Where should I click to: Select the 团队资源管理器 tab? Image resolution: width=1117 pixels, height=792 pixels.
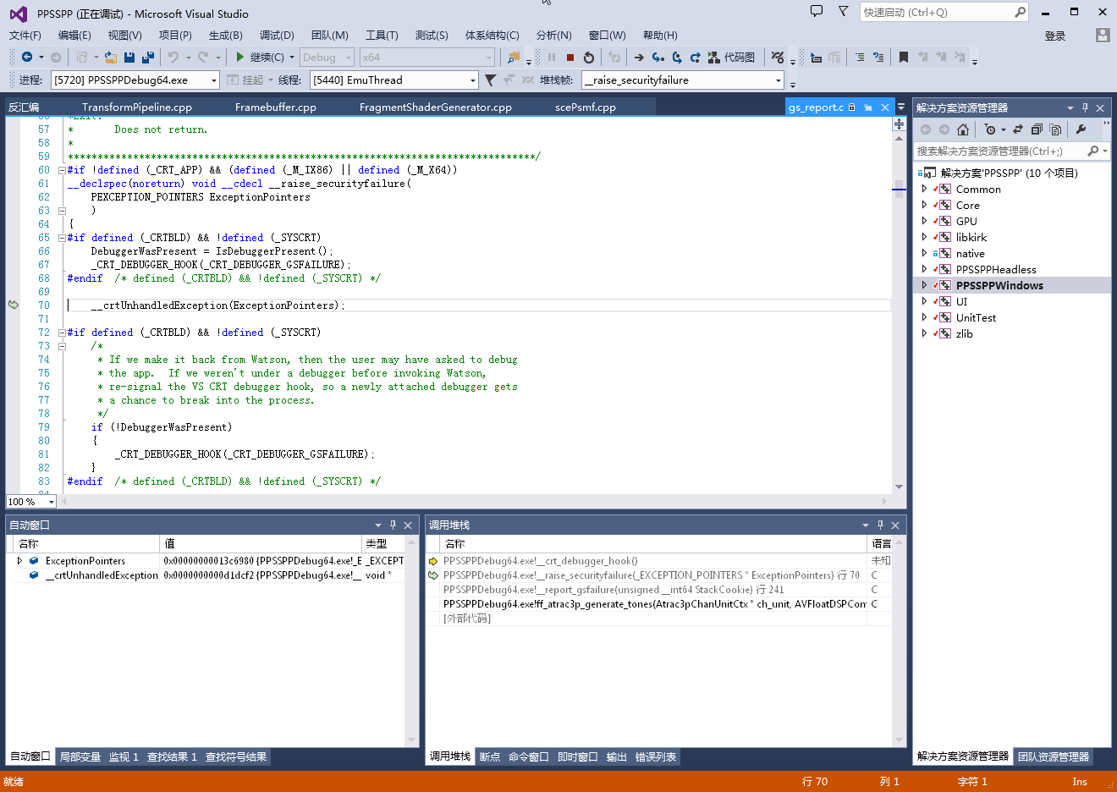point(1054,756)
